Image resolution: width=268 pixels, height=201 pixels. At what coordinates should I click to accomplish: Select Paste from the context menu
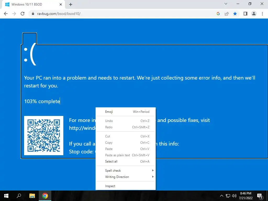pyautogui.click(x=126, y=149)
